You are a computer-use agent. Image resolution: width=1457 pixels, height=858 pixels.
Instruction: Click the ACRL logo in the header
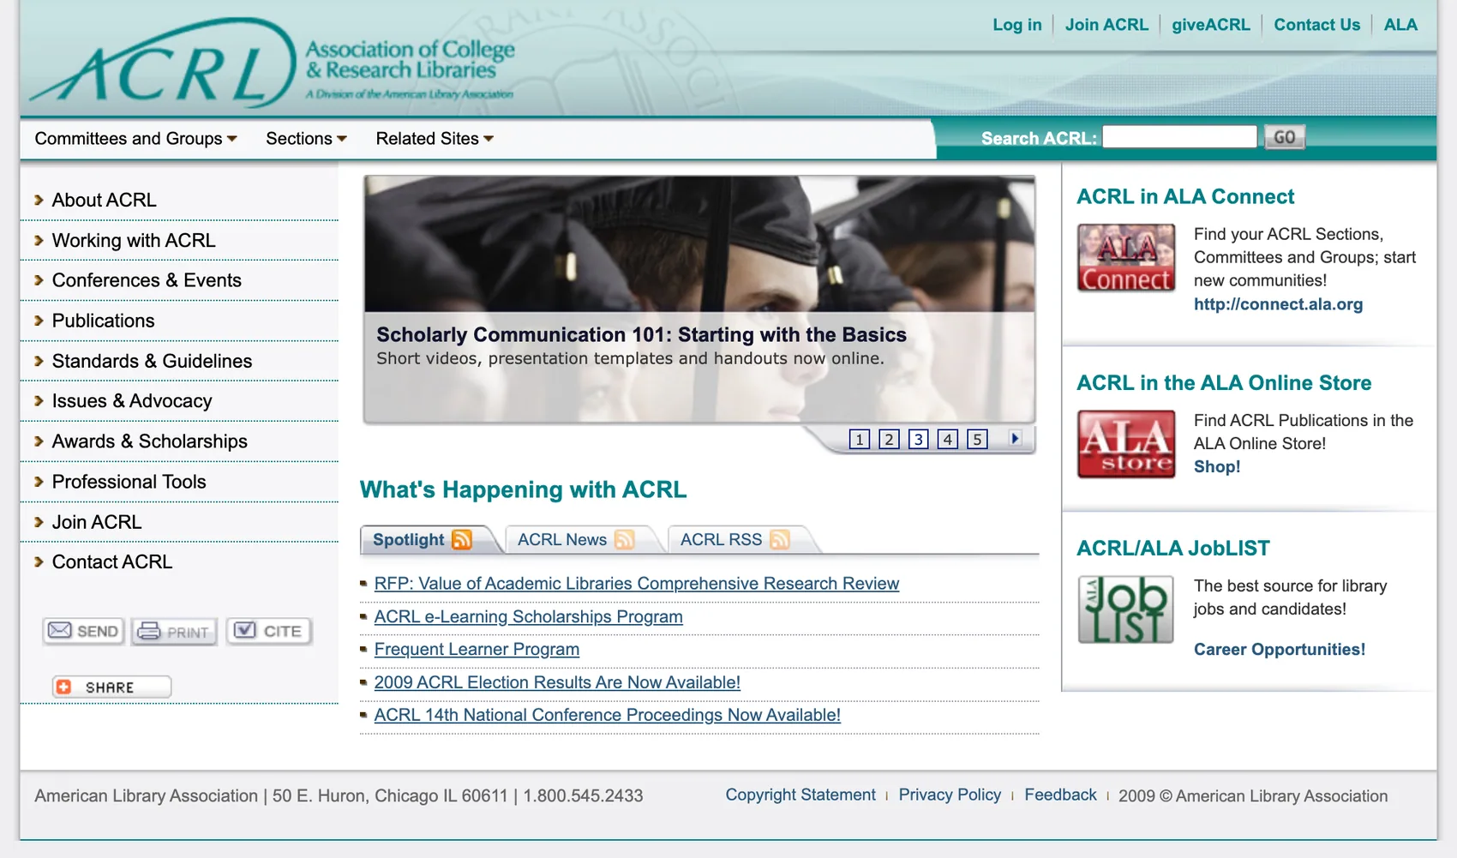pos(273,64)
